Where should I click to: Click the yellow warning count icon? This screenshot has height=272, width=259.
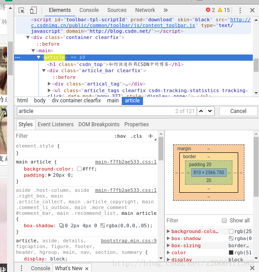220,10
